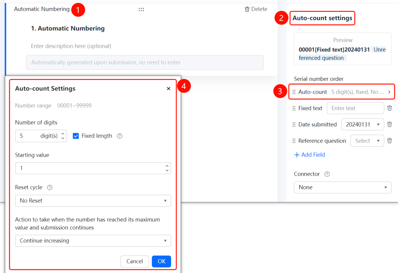The width and height of the screenshot is (398, 273).
Task: Click the question title '1. Automatic Numbering'
Action: click(x=68, y=29)
